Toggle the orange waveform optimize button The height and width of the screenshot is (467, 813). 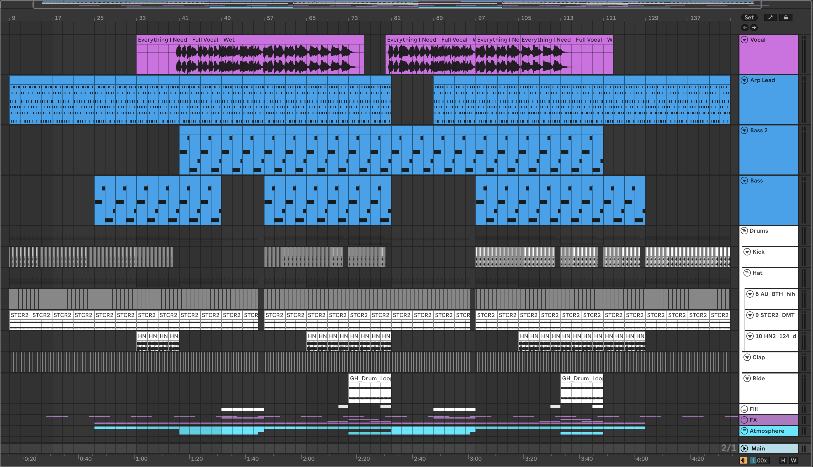(743, 460)
